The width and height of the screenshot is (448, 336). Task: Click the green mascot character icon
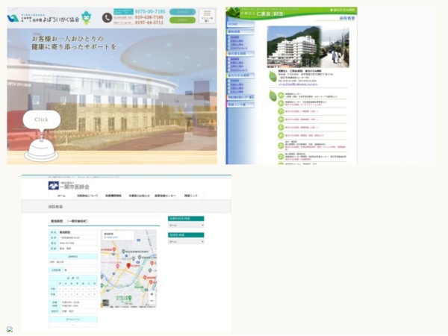[x=87, y=16]
